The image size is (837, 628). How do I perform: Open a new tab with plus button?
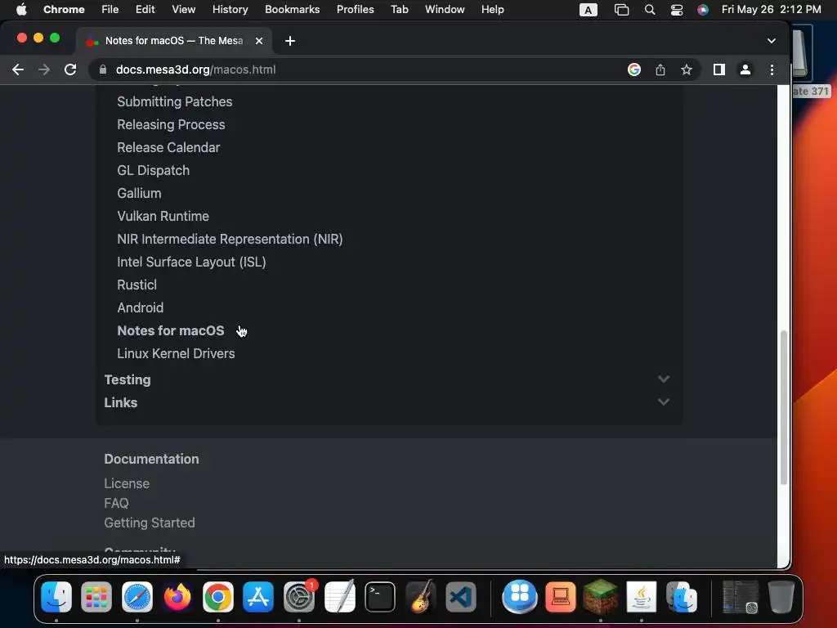click(x=290, y=41)
